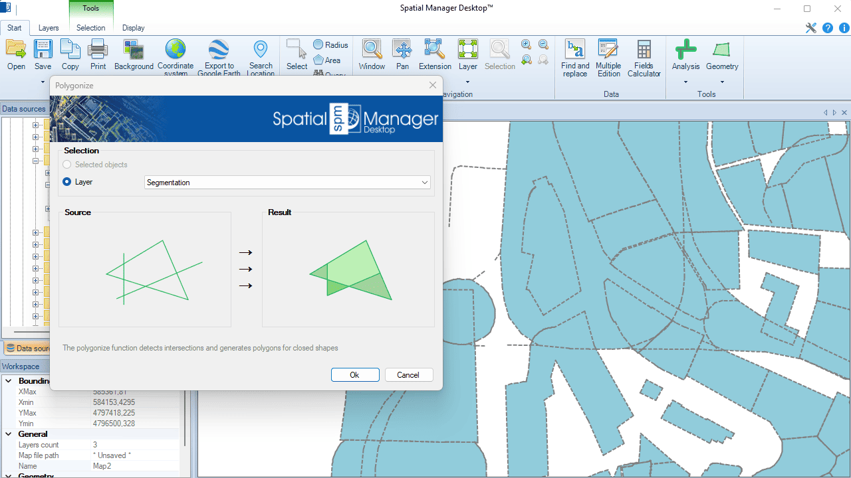Image resolution: width=851 pixels, height=478 pixels.
Task: Click the blue info icon
Action: 844,28
